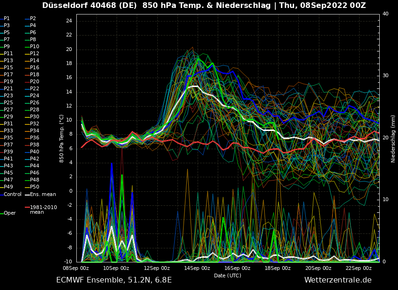Viewport: 398px width, 290px height.
Task: Select the P10 legend entry
Action: (x=35, y=47)
